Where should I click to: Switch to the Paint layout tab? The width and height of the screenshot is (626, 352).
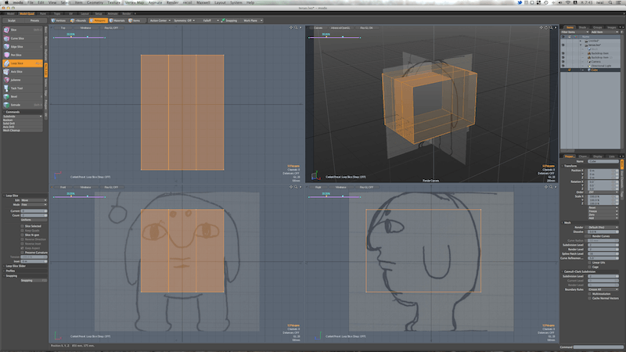click(43, 13)
